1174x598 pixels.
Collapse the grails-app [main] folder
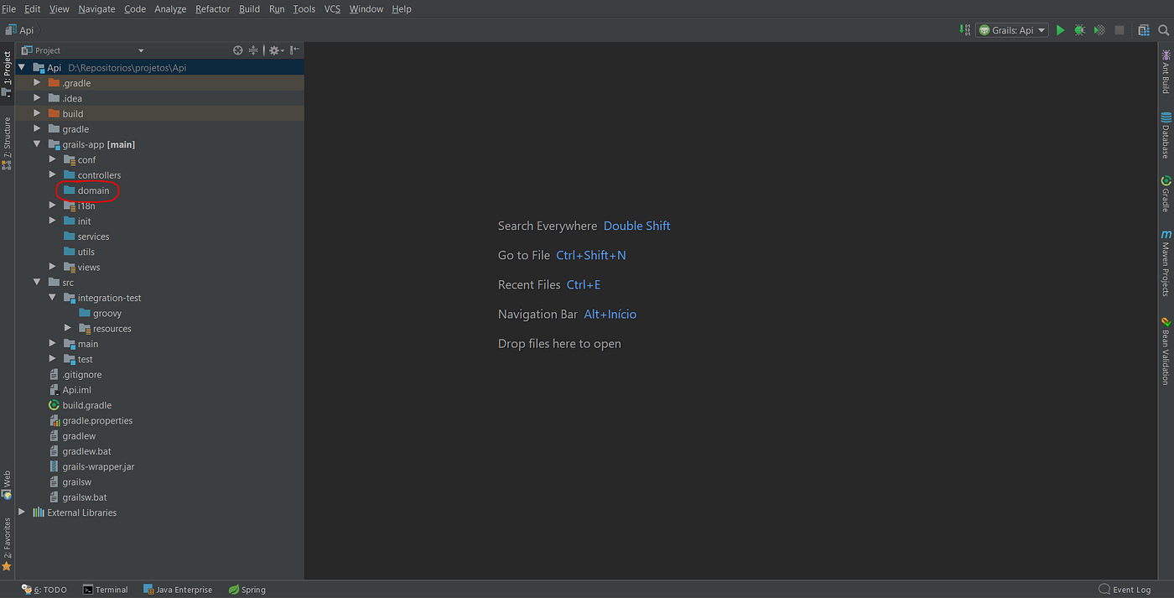[37, 143]
